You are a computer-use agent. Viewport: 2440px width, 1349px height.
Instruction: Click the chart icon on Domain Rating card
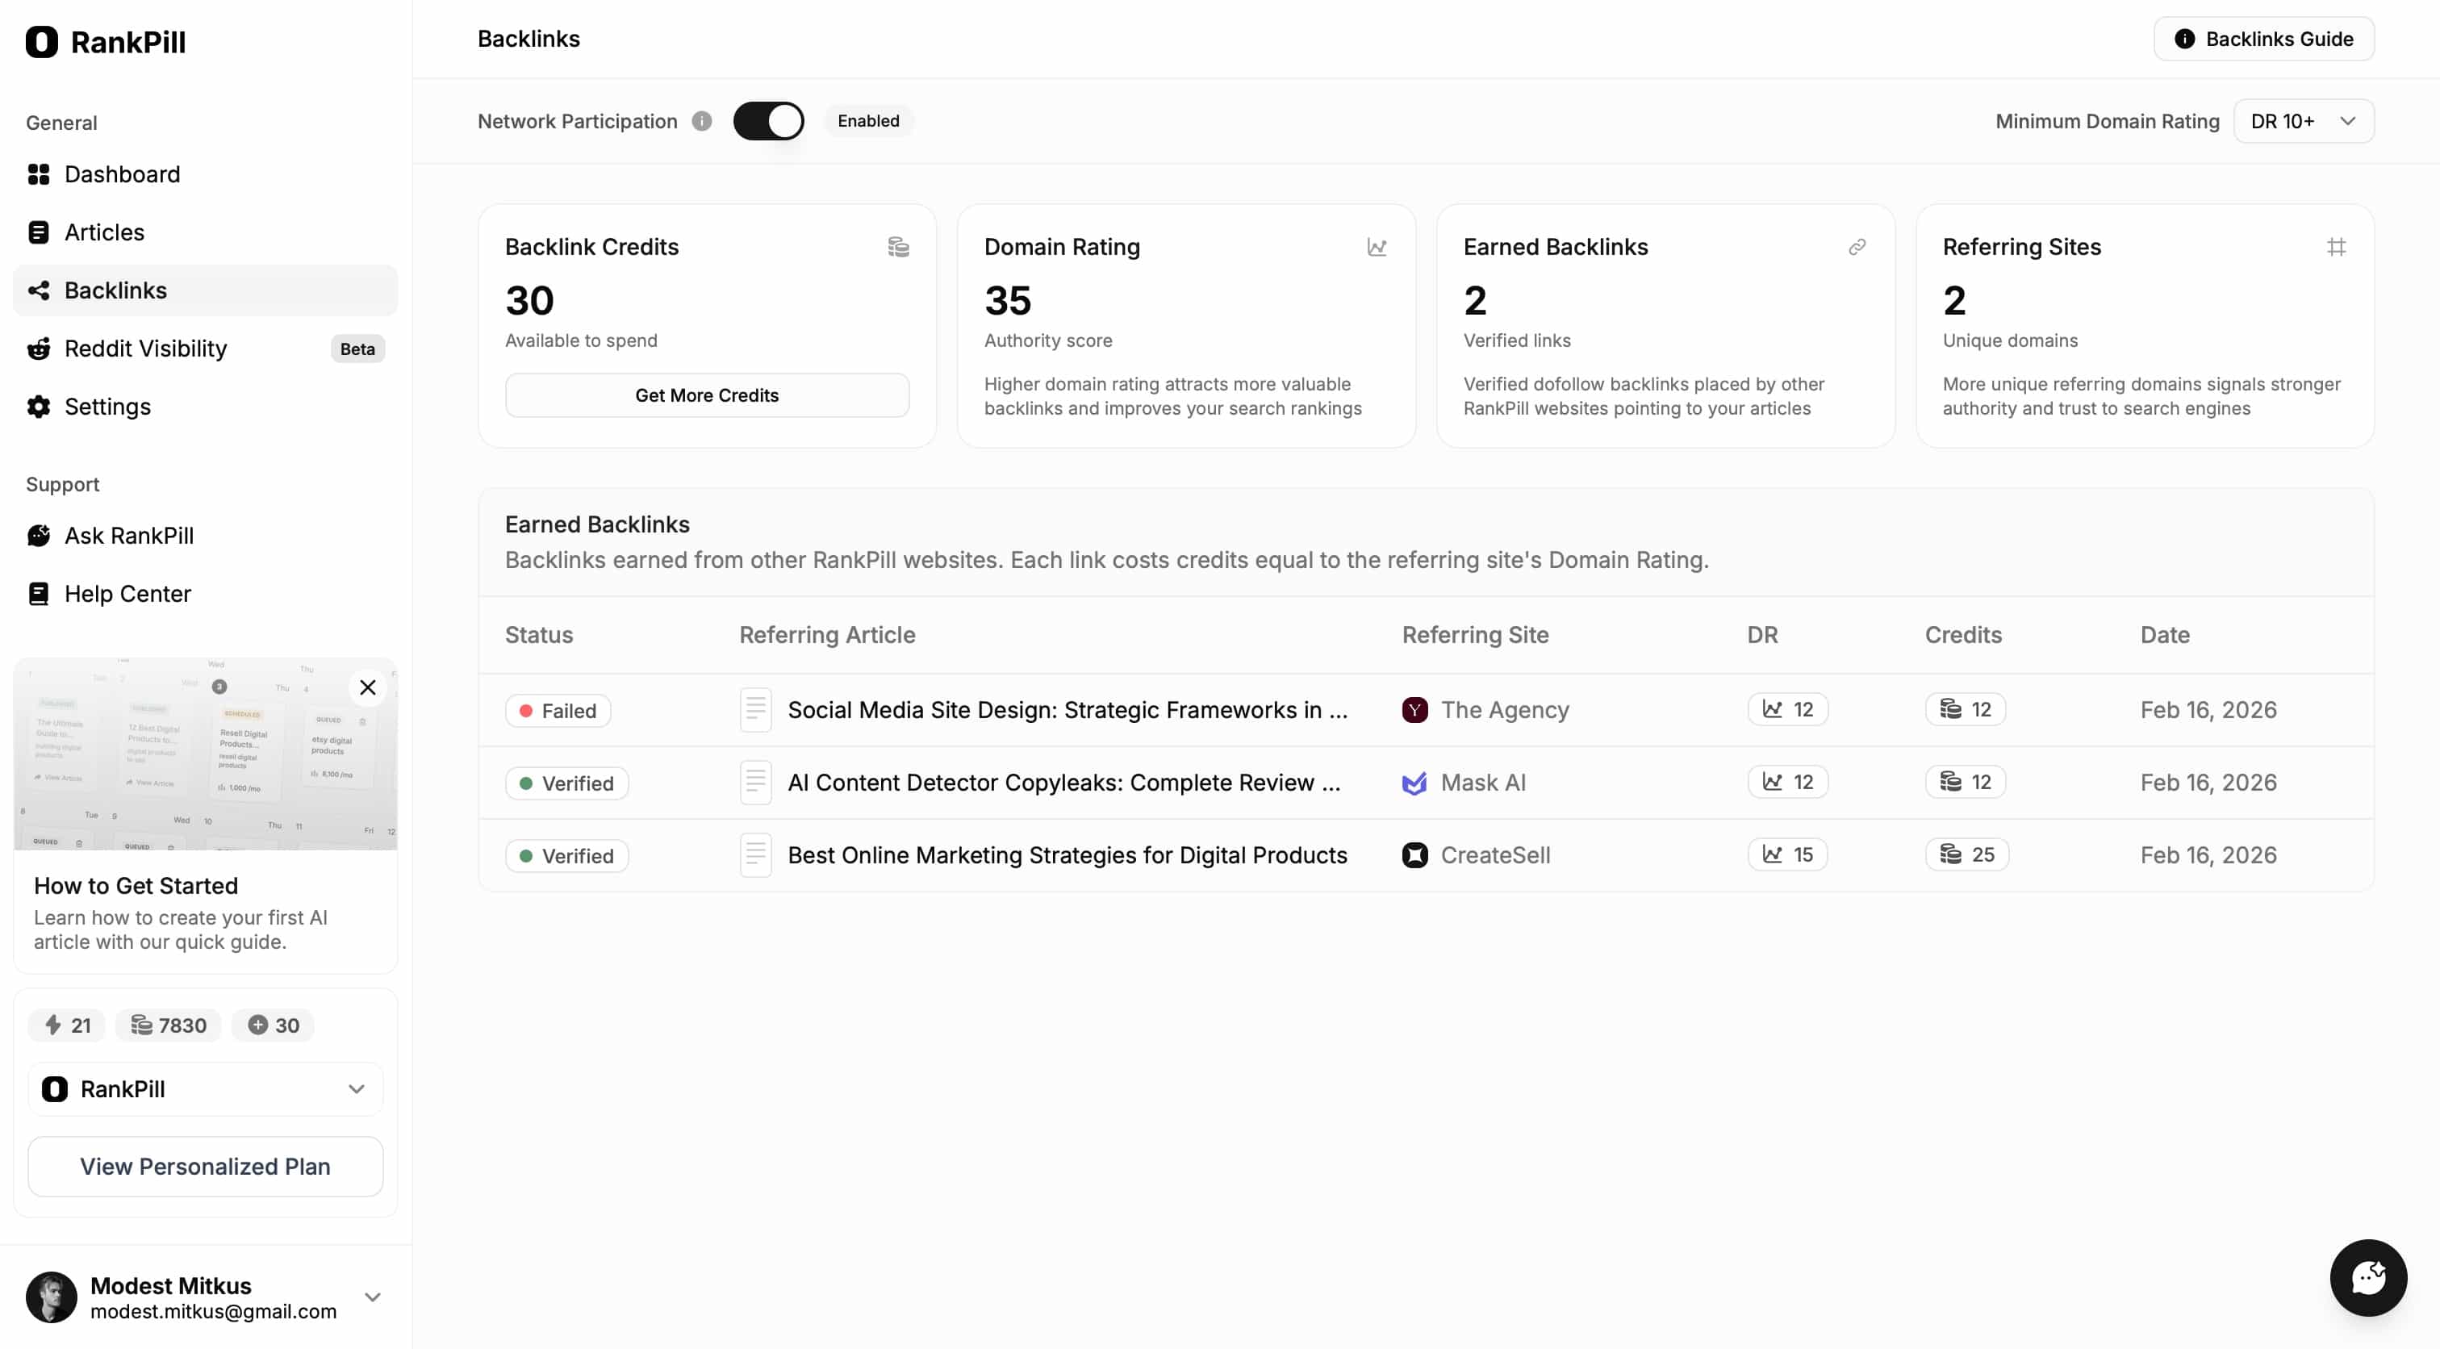[1377, 247]
